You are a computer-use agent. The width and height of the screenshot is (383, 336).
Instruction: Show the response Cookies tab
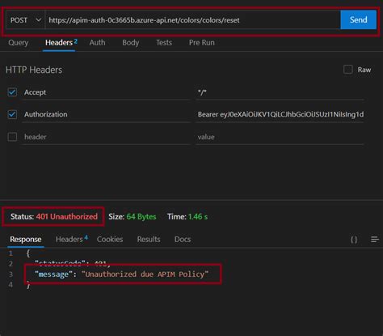click(x=110, y=239)
